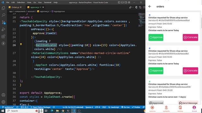This screenshot has height=113, width=202.
Task: Click the back arrow on orders screen
Action: pos(150,6)
